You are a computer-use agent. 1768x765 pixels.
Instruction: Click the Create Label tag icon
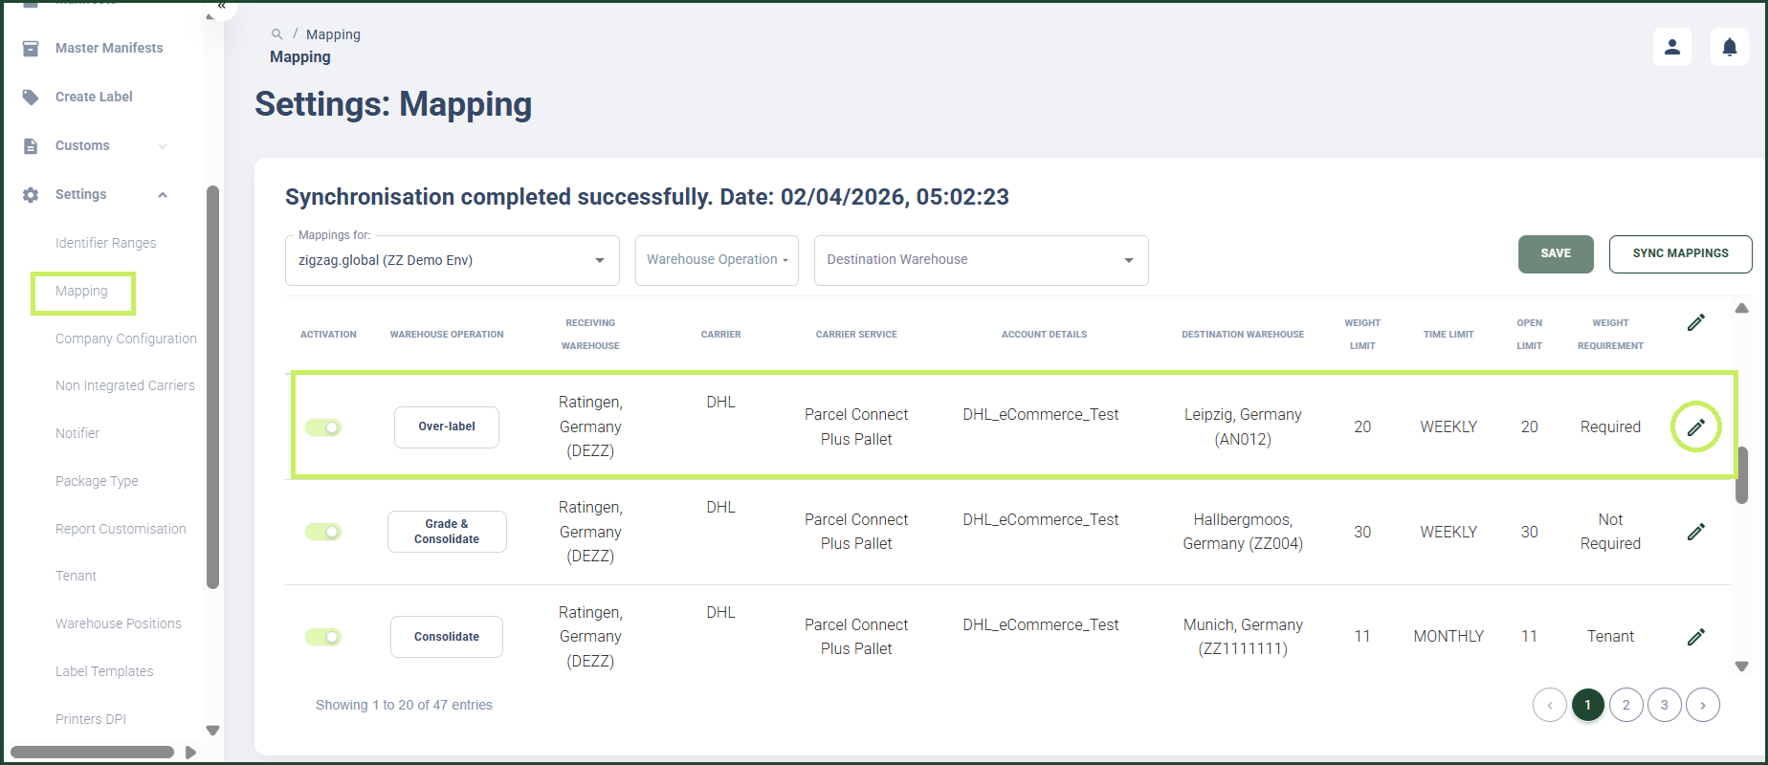coord(31,97)
